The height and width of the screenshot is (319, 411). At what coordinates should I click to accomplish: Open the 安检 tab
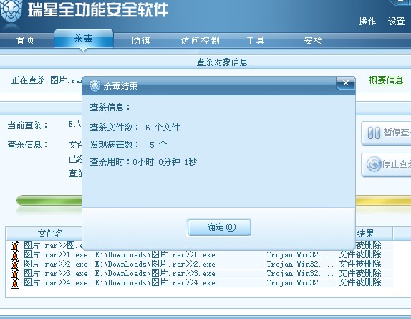(x=313, y=41)
